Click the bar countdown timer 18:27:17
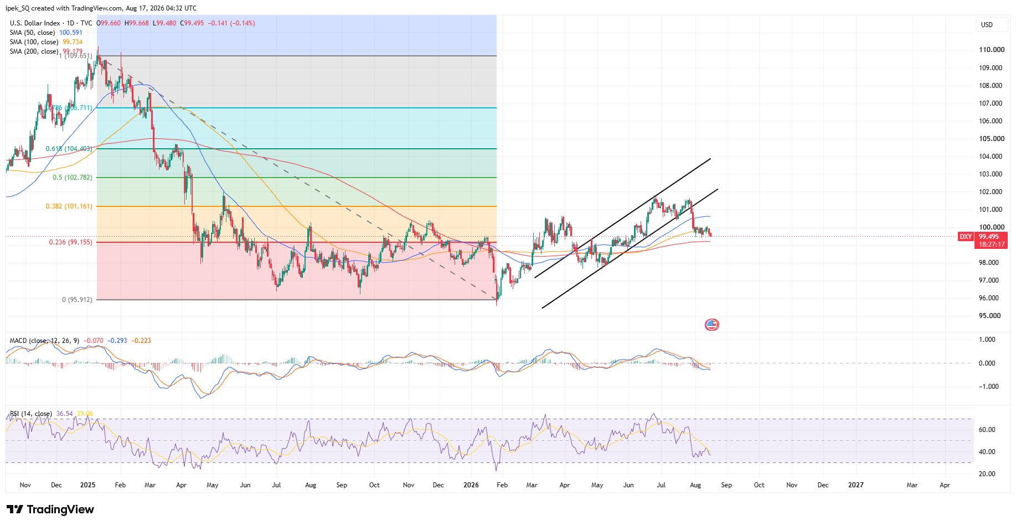Viewport: 1016px width, 526px height. pos(991,244)
